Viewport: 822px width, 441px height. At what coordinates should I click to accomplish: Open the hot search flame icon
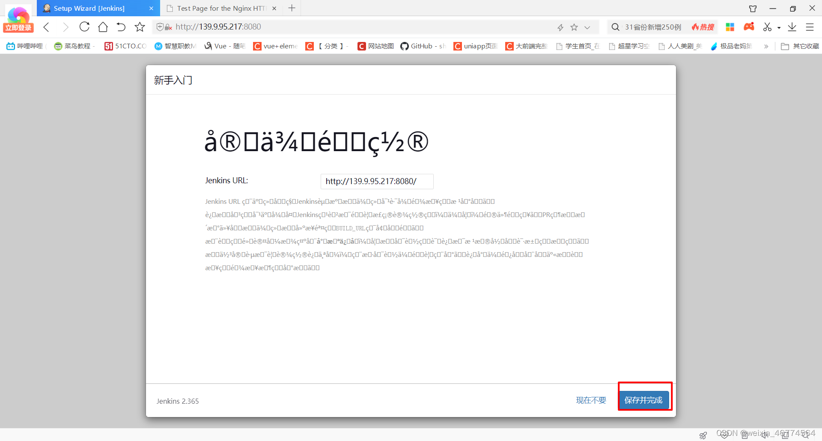click(703, 27)
